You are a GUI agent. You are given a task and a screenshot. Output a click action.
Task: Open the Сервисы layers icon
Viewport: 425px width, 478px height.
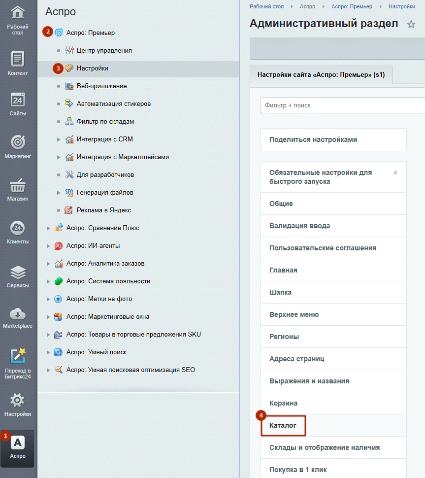[18, 272]
